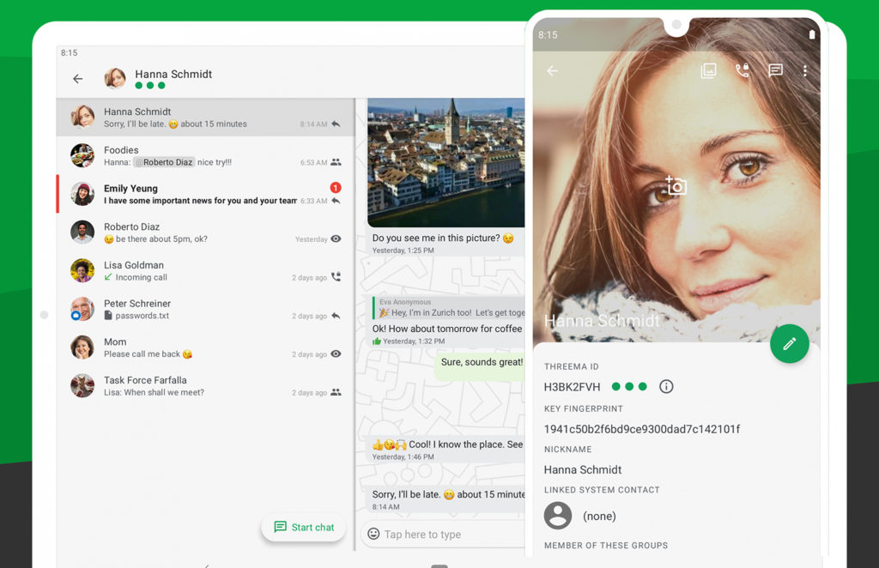This screenshot has width=879, height=568.
Task: Open Roberto Diaz conversation
Action: point(205,233)
